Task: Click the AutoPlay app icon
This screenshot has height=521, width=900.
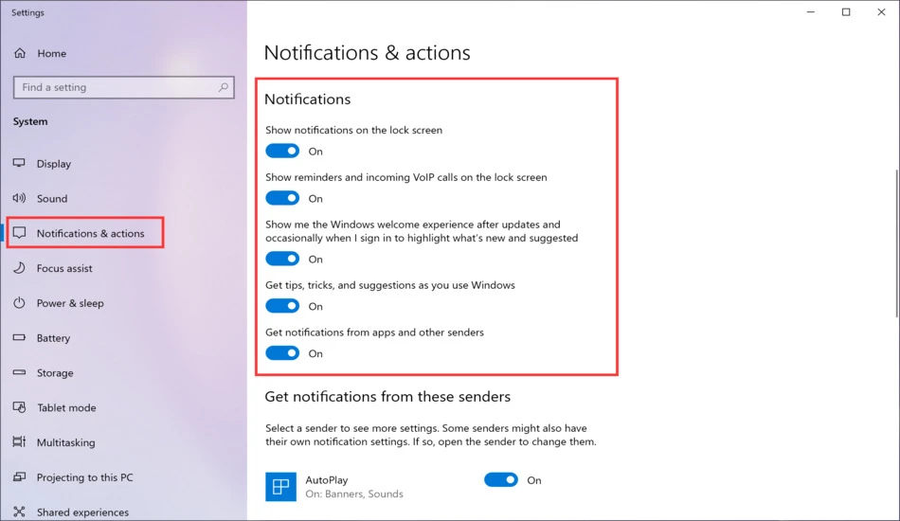Action: click(280, 487)
